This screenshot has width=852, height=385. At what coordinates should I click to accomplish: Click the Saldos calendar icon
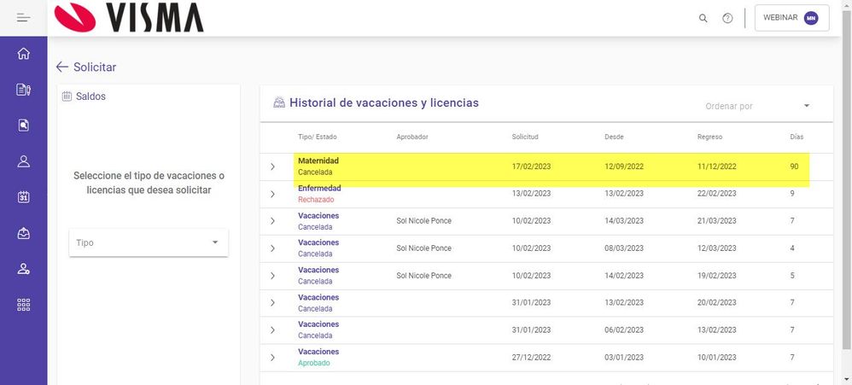click(67, 96)
